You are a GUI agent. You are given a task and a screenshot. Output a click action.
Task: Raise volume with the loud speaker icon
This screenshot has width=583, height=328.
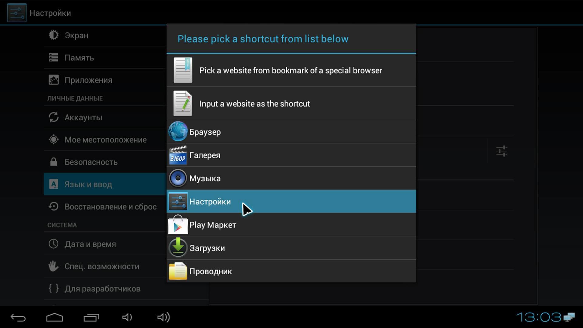pos(163,317)
